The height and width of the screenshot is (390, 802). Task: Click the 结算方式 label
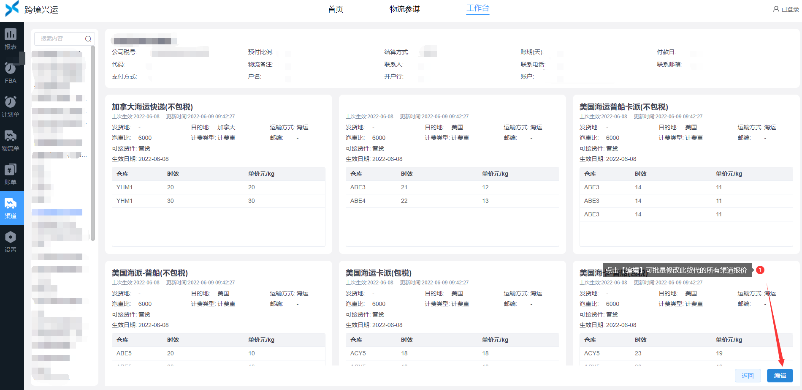[397, 52]
